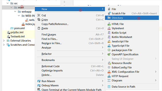Collapse the WEB-INF folder
Screen dimensions: 162x91
19,16
